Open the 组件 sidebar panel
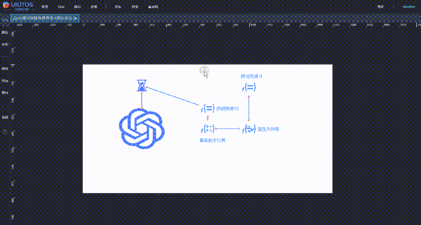The width and height of the screenshot is (421, 225). pyautogui.click(x=5, y=69)
